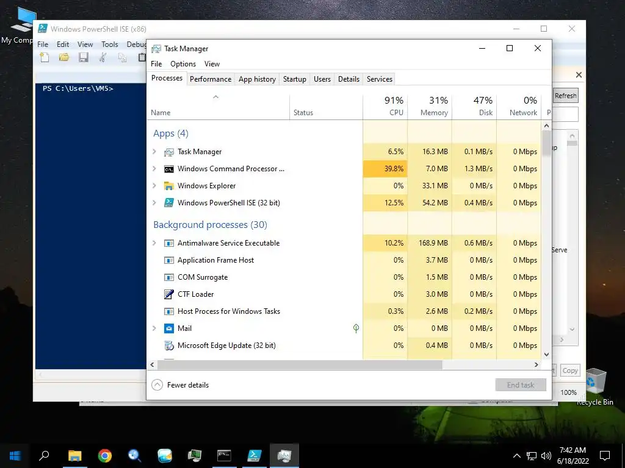This screenshot has height=468, width=625.
Task: Open File Explorer from the taskbar
Action: tap(74, 456)
